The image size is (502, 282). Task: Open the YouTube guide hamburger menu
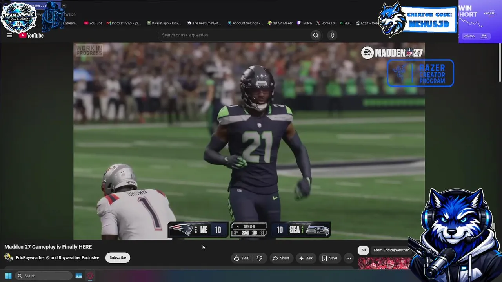click(9, 35)
